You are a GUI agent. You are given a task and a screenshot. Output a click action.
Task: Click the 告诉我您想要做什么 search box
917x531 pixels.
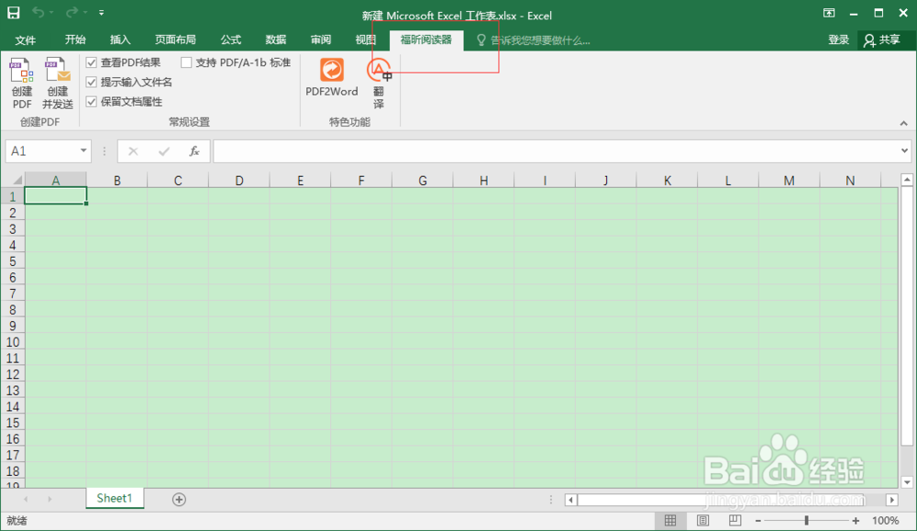(x=534, y=39)
